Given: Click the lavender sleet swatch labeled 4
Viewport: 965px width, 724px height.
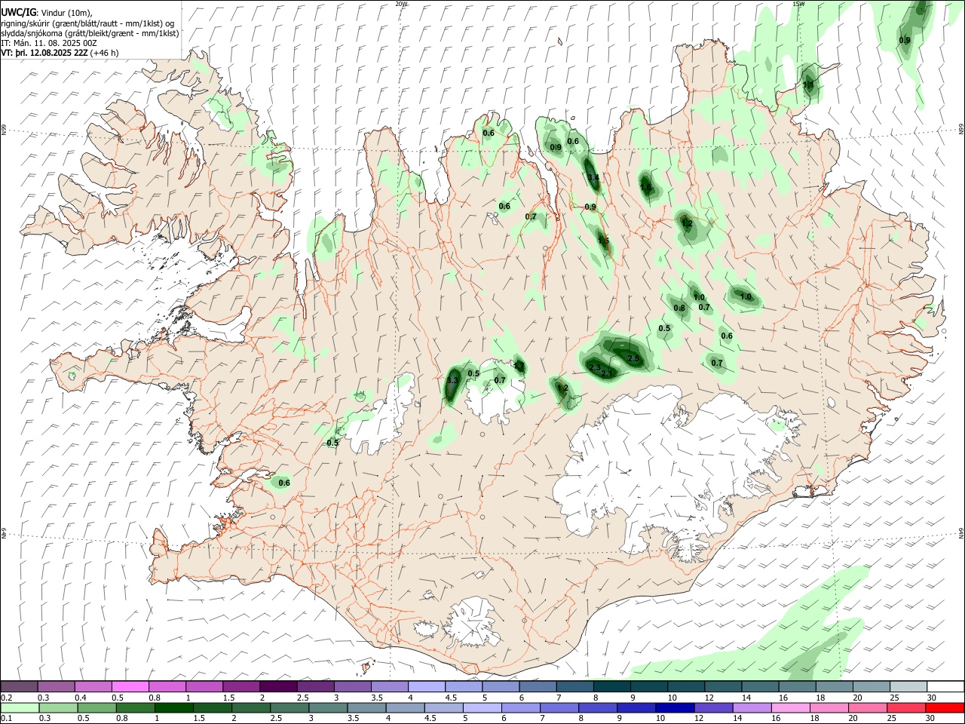Looking at the screenshot, I should click(427, 686).
